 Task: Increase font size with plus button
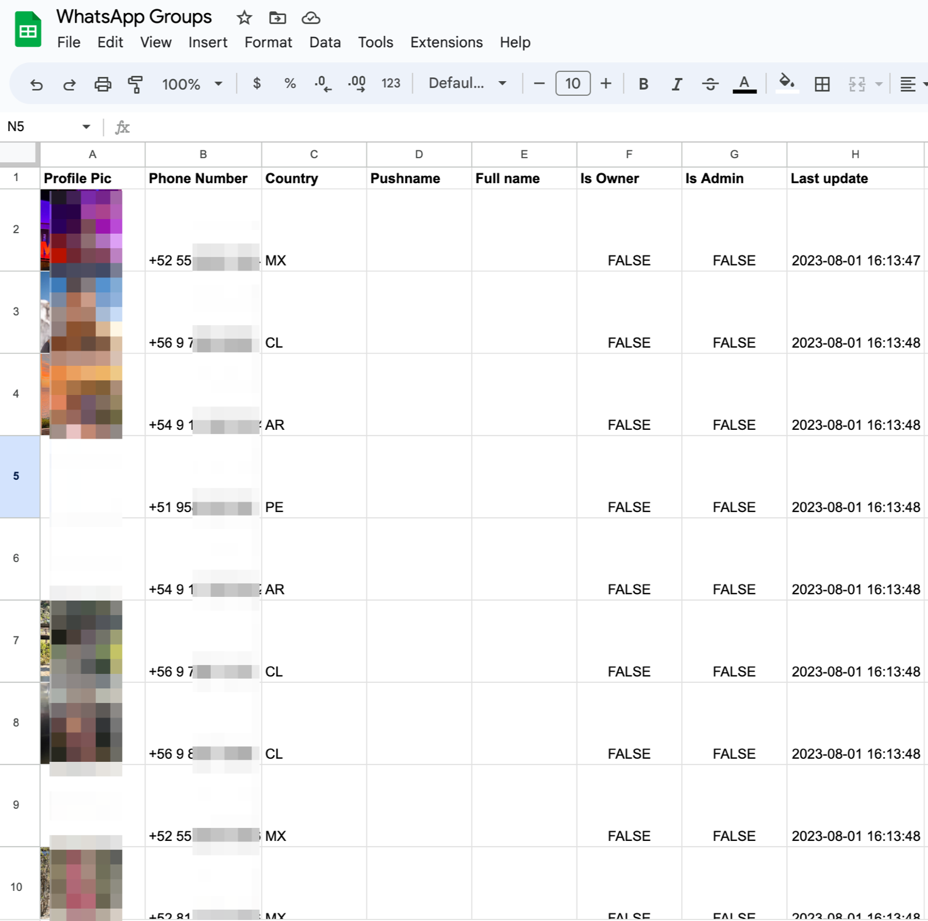click(606, 83)
